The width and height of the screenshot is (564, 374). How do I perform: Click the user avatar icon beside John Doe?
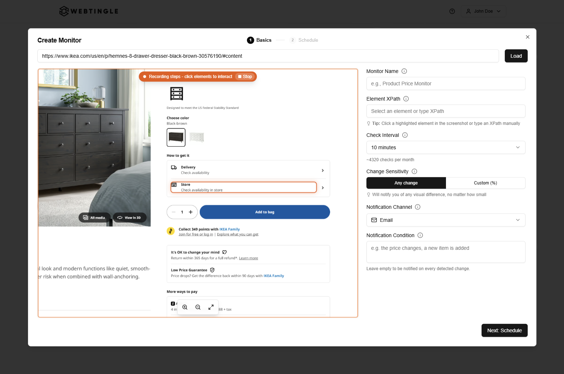tap(468, 11)
